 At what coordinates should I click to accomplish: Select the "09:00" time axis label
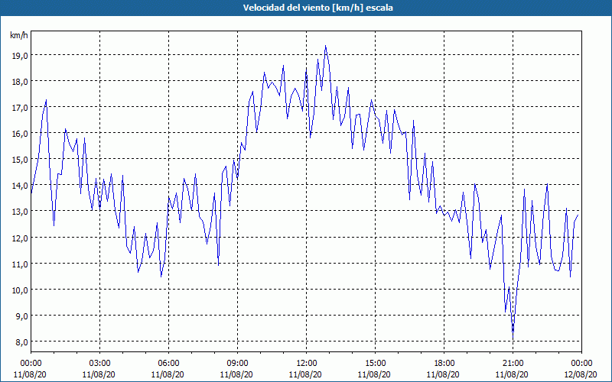[237, 364]
